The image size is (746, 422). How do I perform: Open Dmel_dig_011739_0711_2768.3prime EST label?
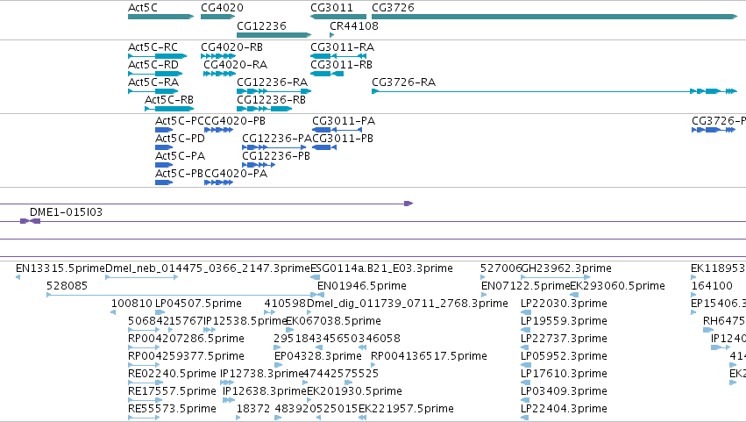point(408,304)
